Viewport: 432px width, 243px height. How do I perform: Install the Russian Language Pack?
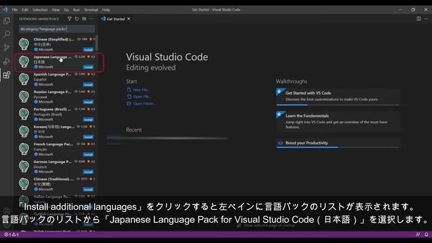[88, 102]
